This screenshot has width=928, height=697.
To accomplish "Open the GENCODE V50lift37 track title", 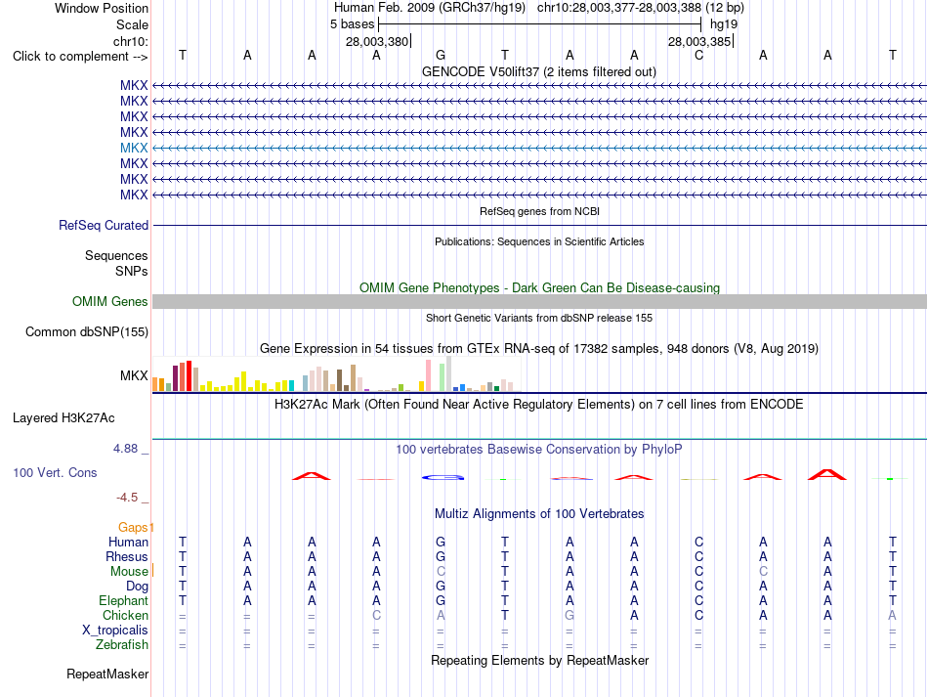I will pos(538,71).
